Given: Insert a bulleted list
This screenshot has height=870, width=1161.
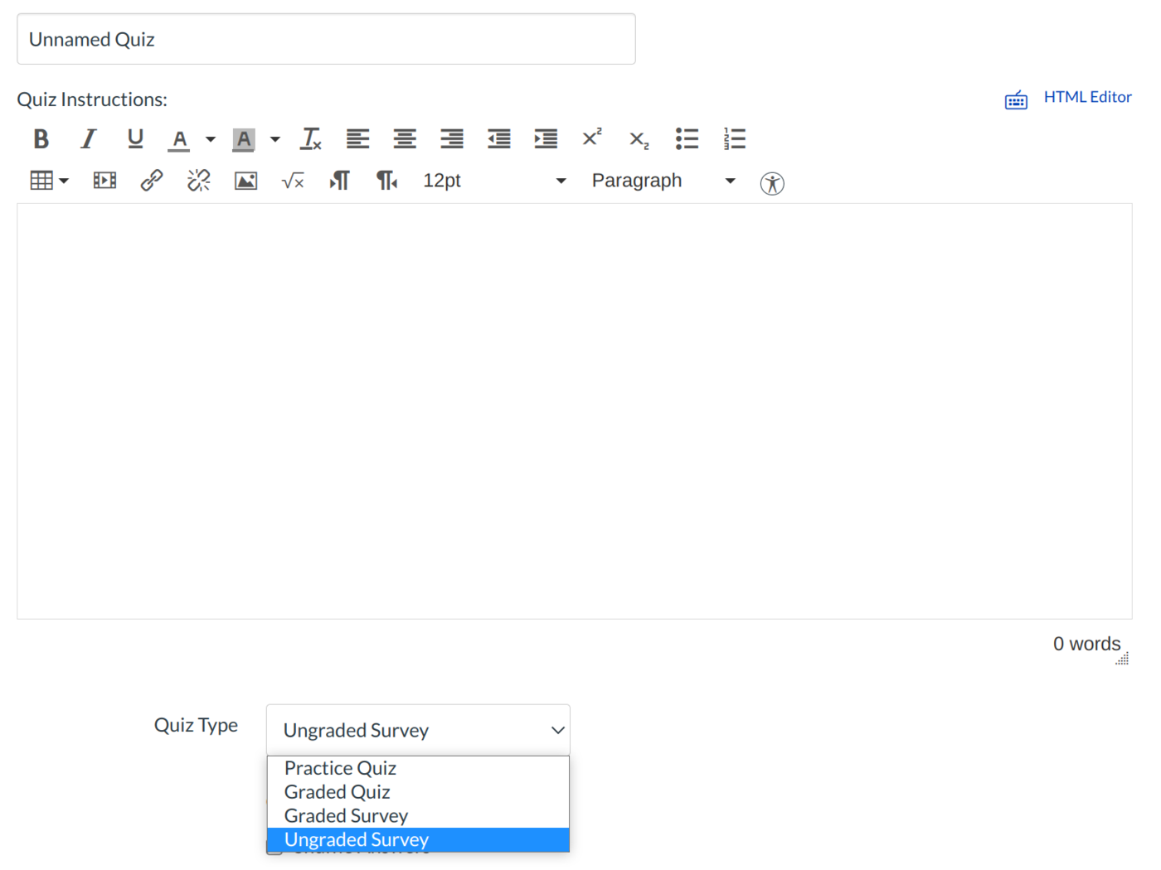Looking at the screenshot, I should click(x=687, y=139).
